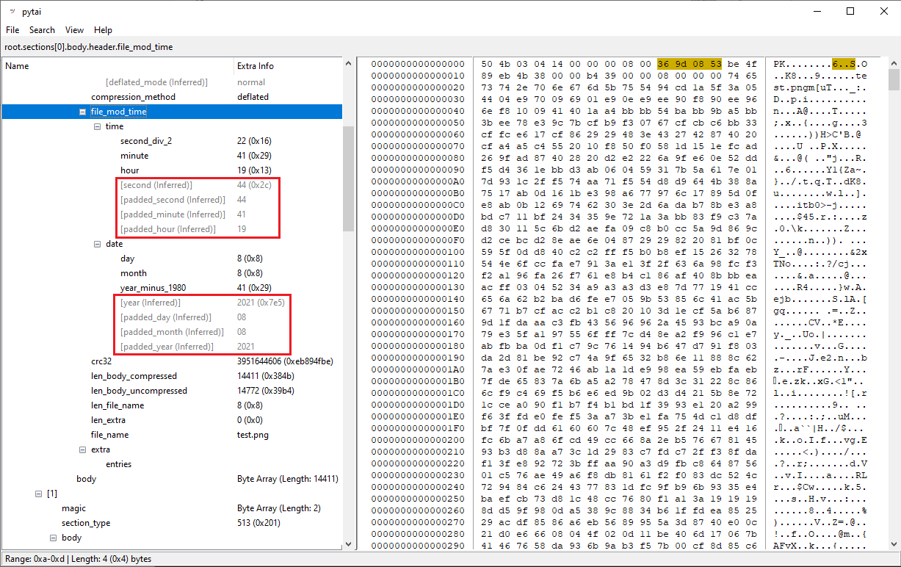
Task: Open the Help menu
Action: point(103,30)
